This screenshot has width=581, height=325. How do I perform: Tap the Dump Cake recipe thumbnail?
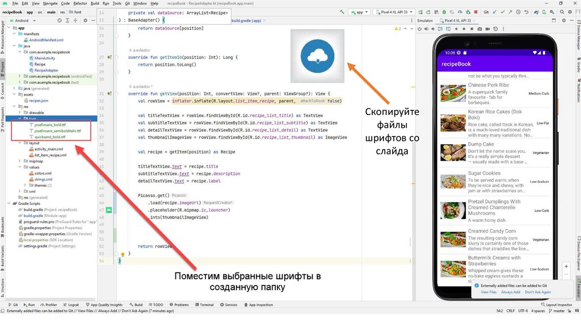[x=453, y=153]
